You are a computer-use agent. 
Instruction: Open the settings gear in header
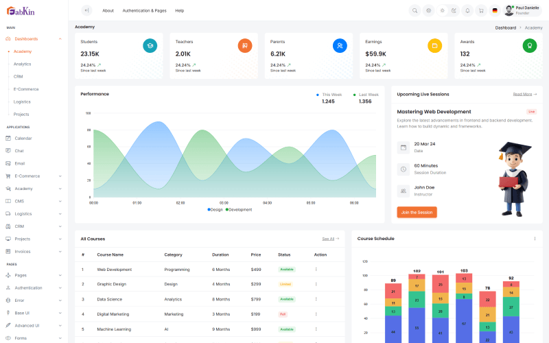click(428, 10)
